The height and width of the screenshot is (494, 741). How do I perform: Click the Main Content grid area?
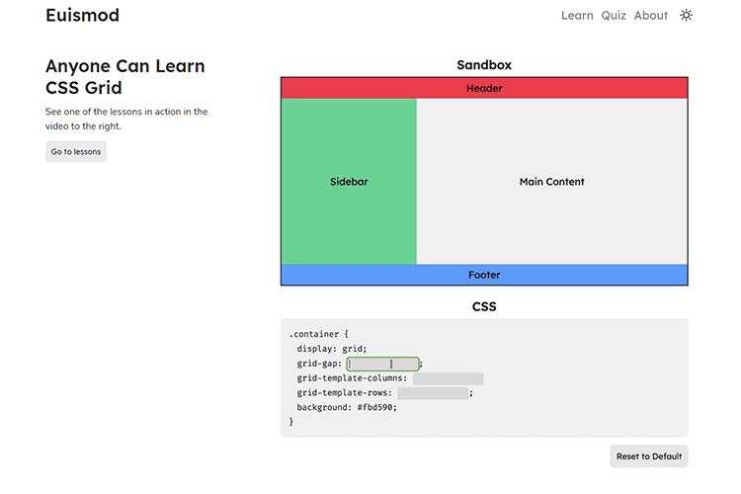point(551,182)
